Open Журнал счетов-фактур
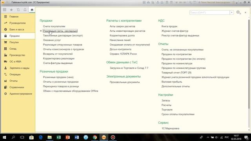Screen dimensions: 251x141 [175, 31]
